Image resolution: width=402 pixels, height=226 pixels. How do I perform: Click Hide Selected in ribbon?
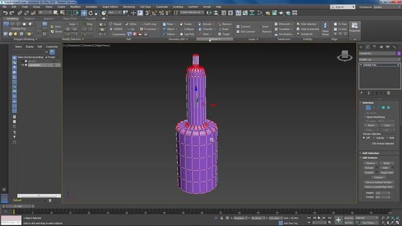coord(307,24)
